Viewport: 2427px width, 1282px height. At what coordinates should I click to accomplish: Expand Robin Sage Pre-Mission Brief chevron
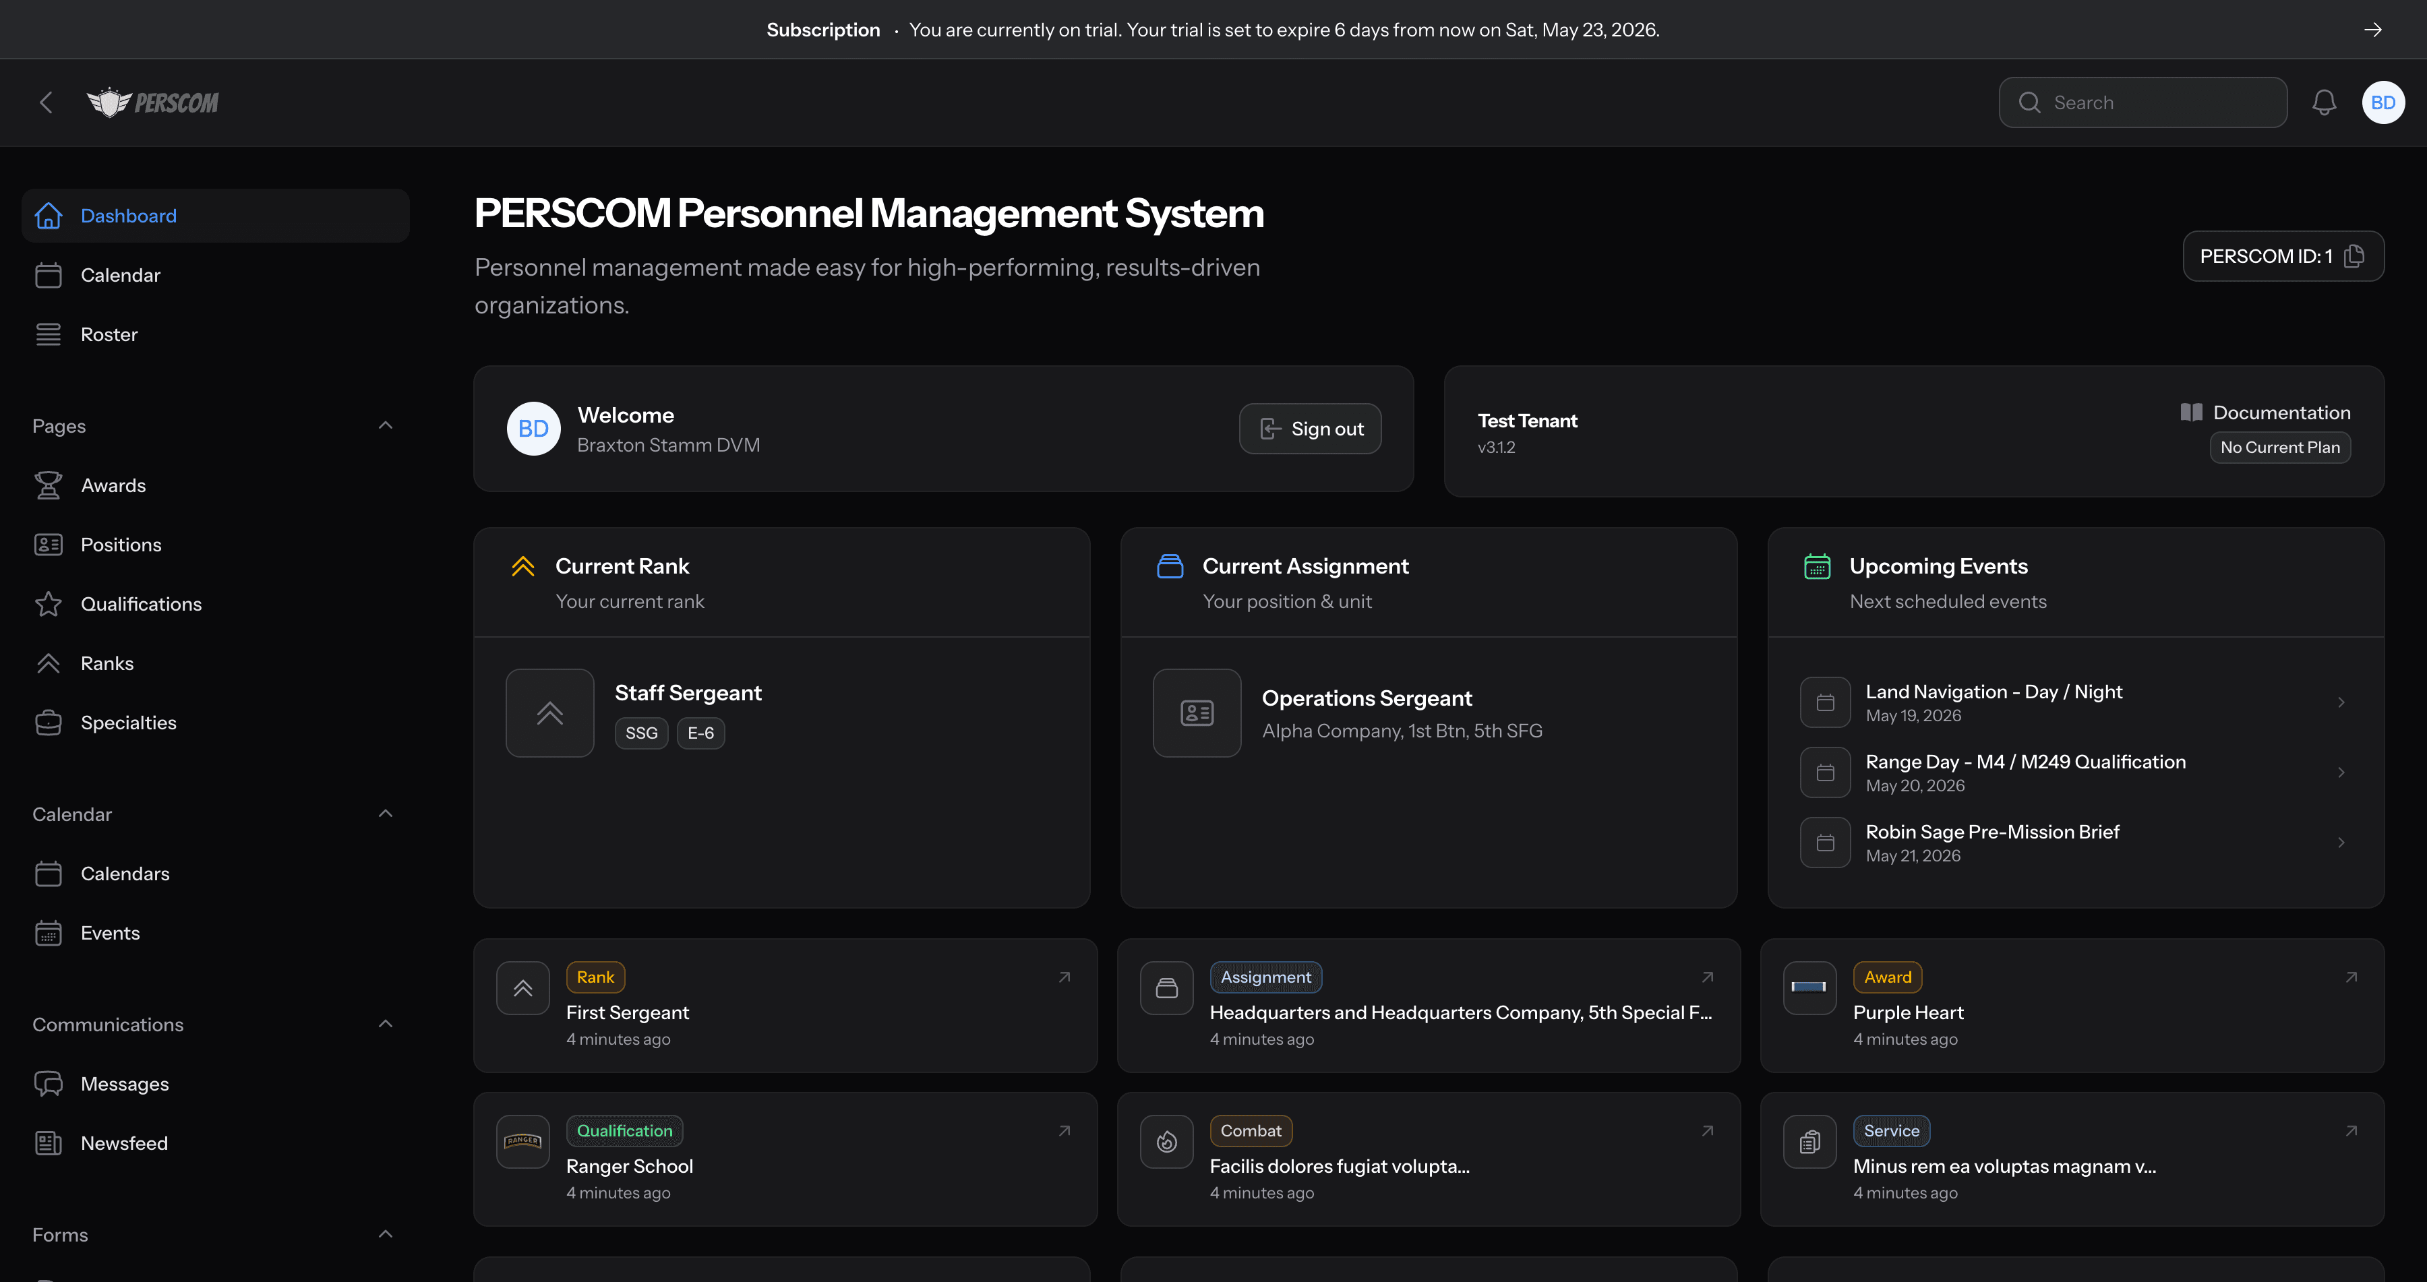tap(2341, 843)
